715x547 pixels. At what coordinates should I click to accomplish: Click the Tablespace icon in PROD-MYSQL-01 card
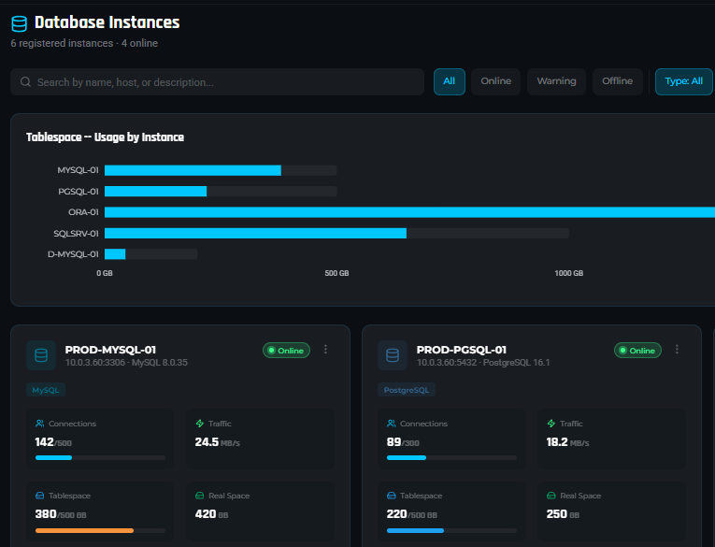40,496
